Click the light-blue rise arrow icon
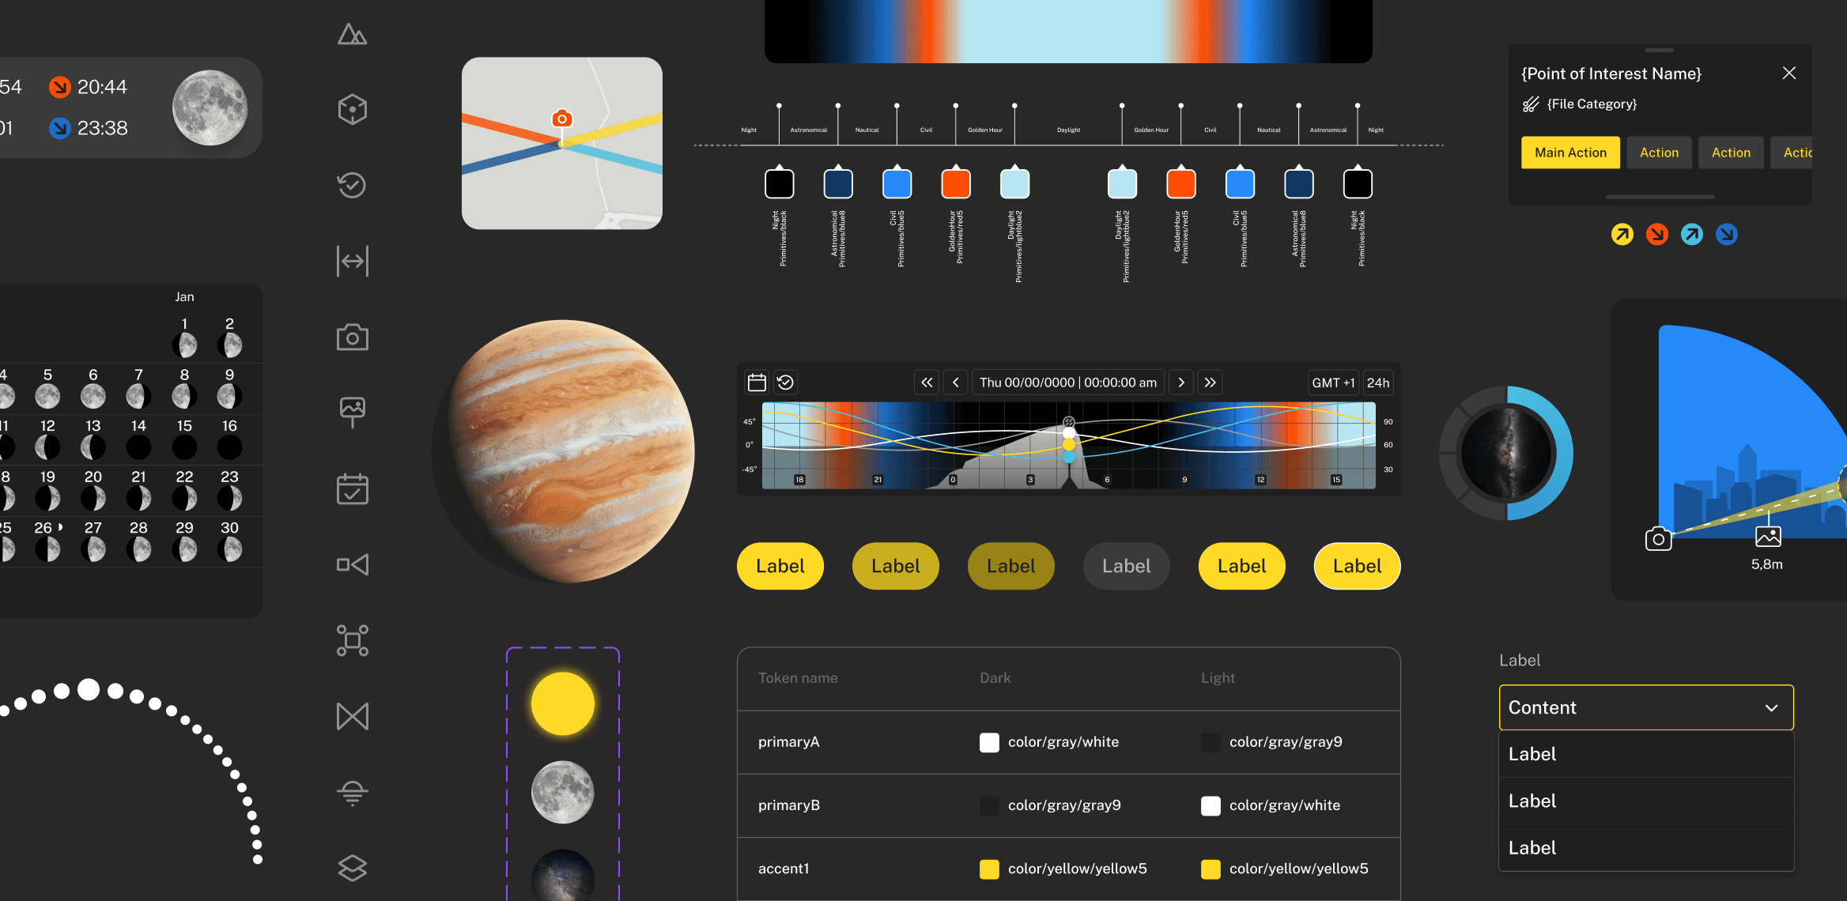This screenshot has width=1847, height=901. click(1692, 234)
